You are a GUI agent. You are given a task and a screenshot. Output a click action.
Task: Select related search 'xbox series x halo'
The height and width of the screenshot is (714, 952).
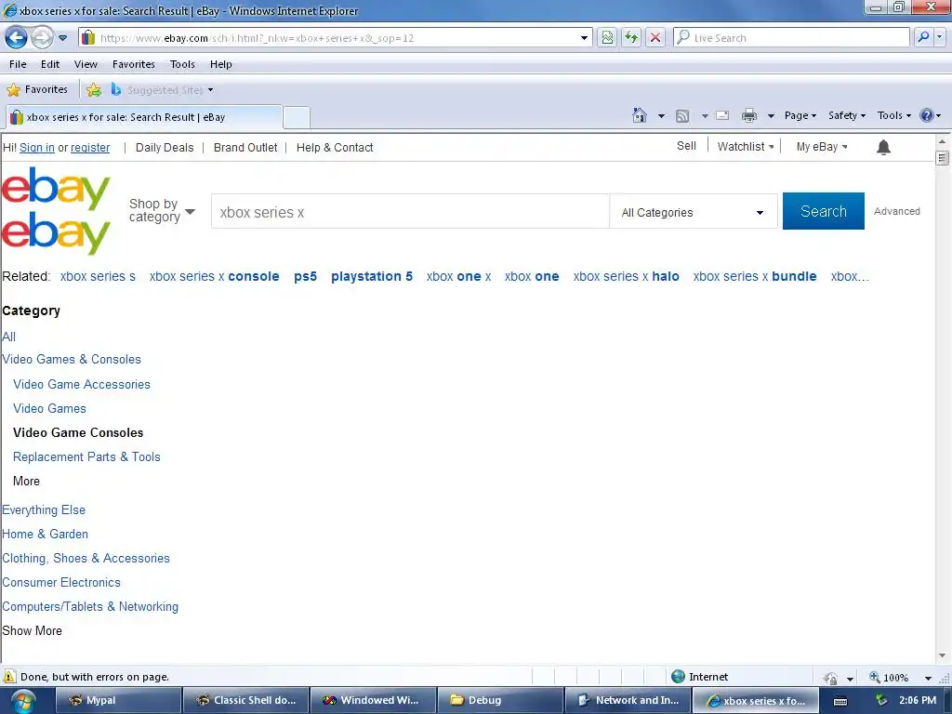coord(626,276)
